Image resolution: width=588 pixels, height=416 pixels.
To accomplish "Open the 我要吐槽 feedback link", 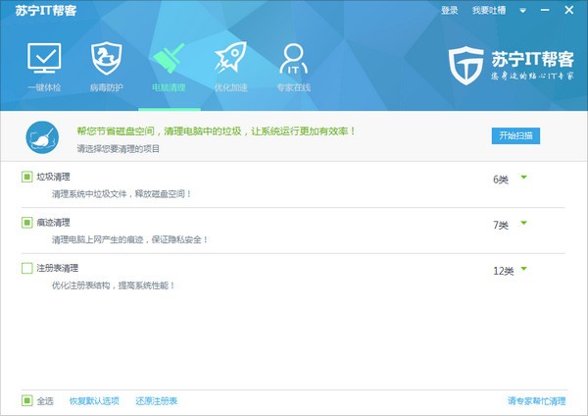I will click(487, 10).
